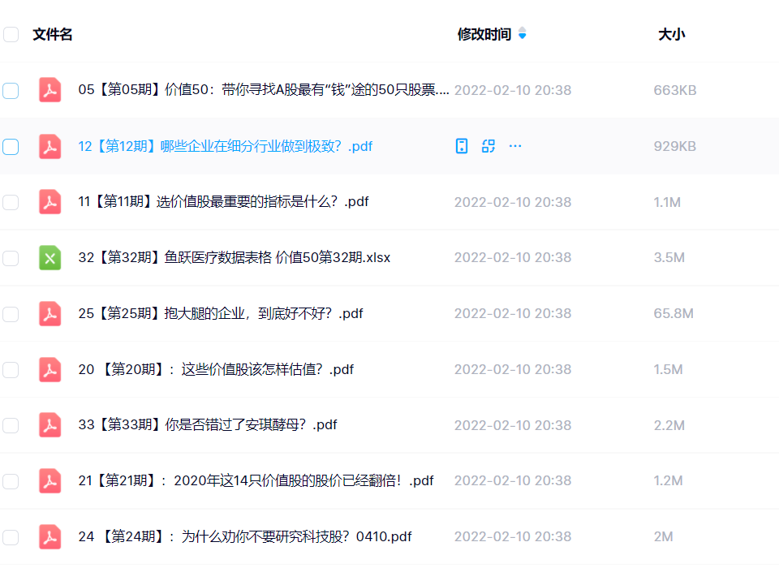Open file 21【第21期】2020年这14只价值股
The width and height of the screenshot is (779, 568).
click(x=256, y=481)
